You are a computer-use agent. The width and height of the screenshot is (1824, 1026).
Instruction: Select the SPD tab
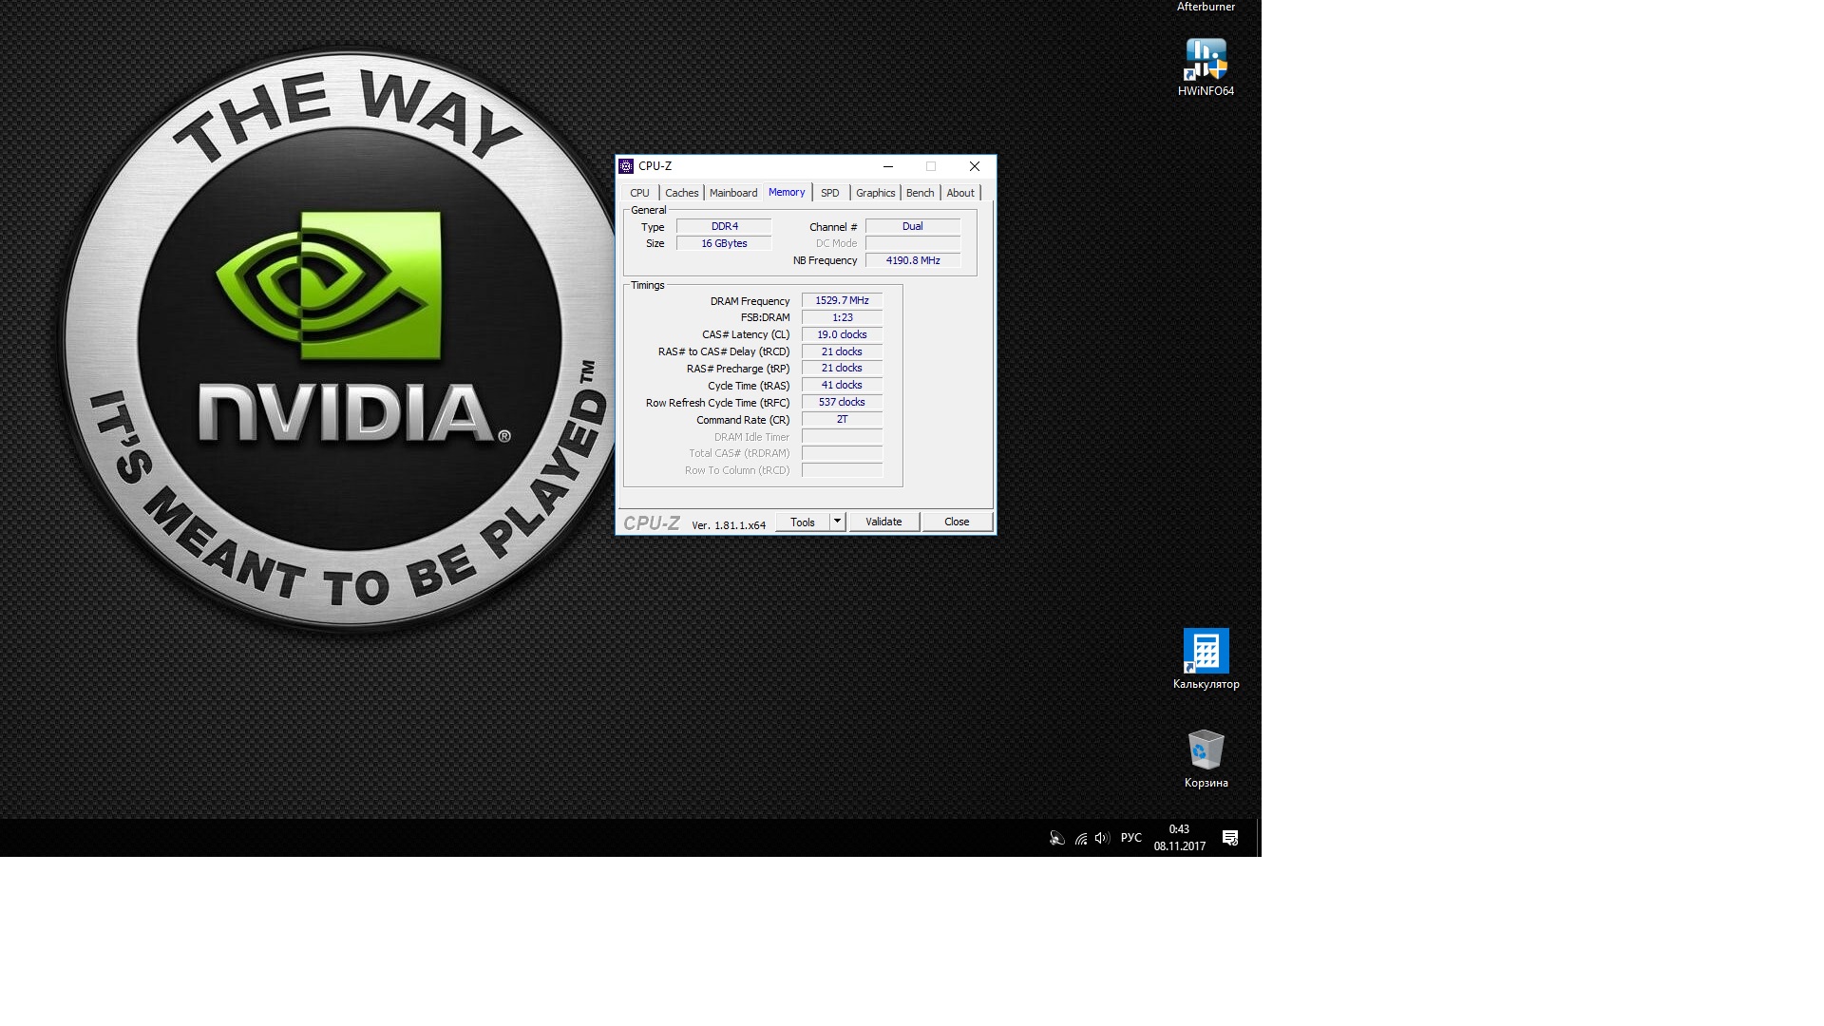829,193
